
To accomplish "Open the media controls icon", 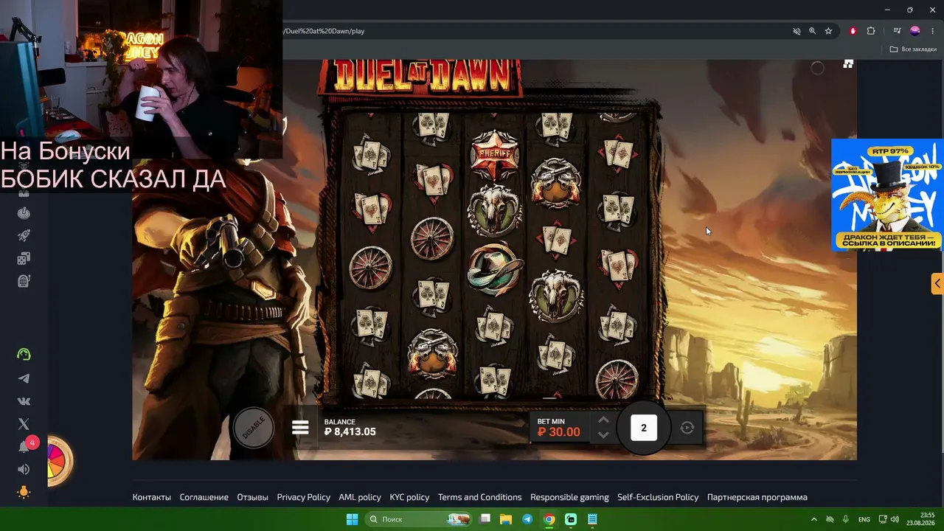I will click(x=897, y=31).
